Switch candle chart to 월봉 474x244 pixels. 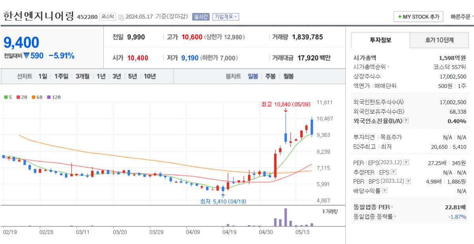pyautogui.click(x=289, y=77)
